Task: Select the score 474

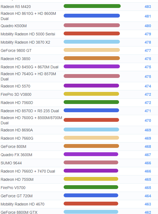Action: pyautogui.click(x=148, y=86)
